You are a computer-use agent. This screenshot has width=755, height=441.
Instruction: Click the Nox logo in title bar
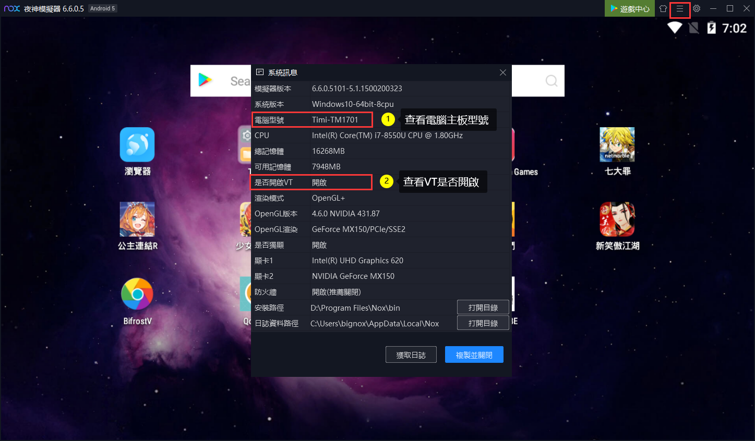point(12,8)
